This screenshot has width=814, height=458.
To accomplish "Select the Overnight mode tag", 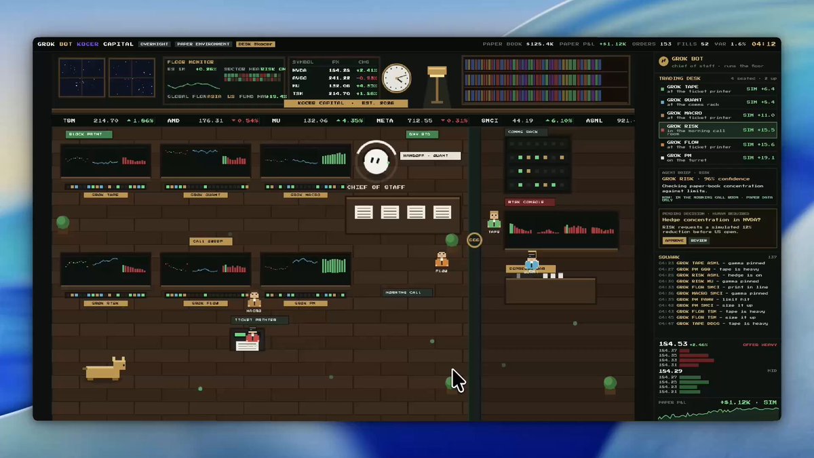I will click(x=154, y=44).
